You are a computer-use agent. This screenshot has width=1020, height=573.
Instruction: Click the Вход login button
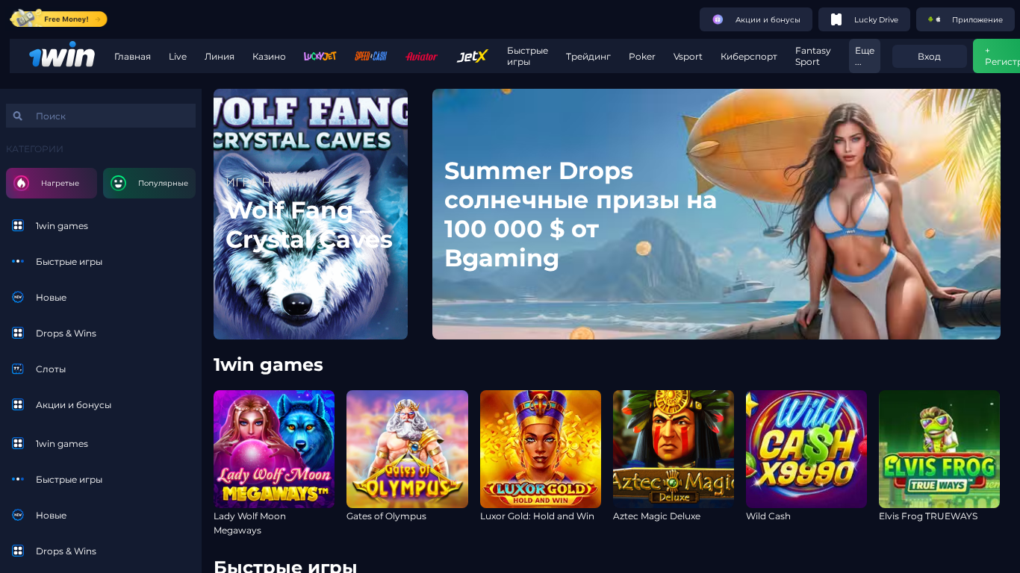[x=929, y=57]
